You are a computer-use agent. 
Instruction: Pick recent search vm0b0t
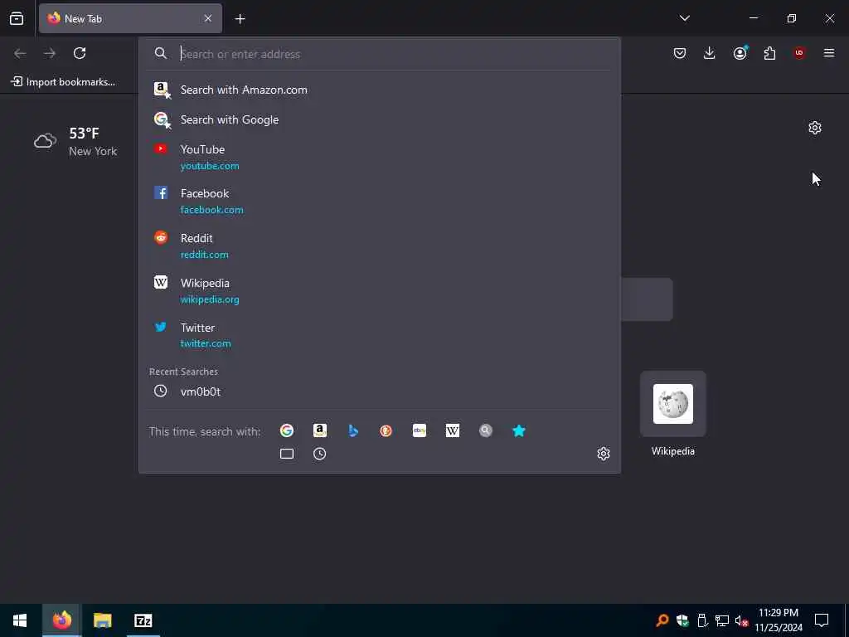tap(379, 391)
